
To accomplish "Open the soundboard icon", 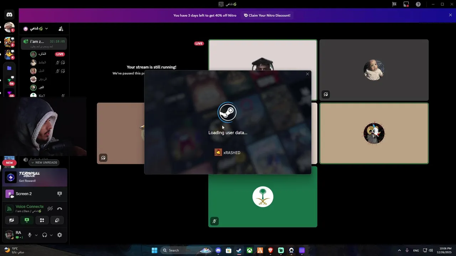I will pyautogui.click(x=57, y=220).
